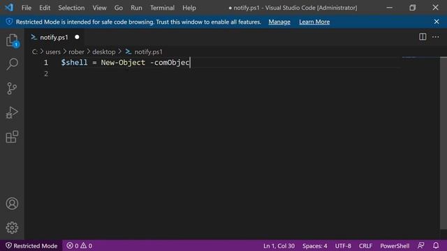Click the feedback icon in status bar
This screenshot has height=251, width=447.
tap(420, 245)
